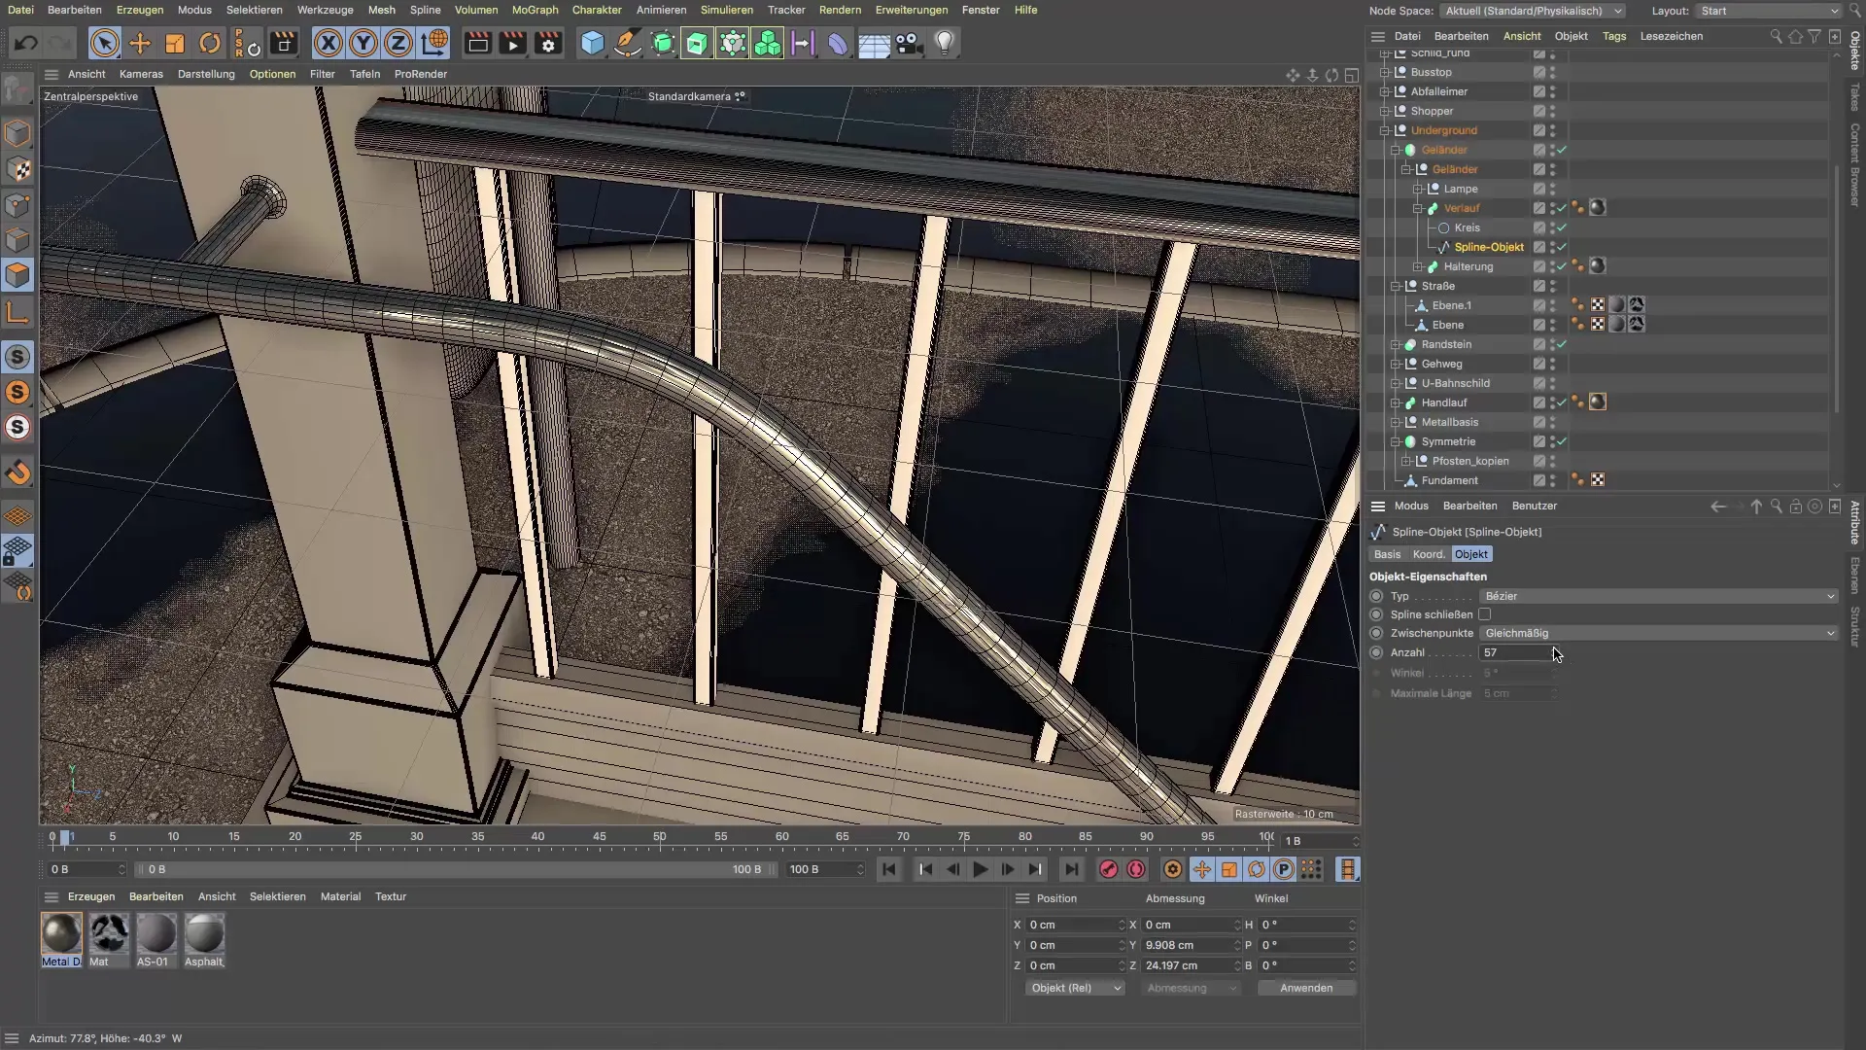The height and width of the screenshot is (1050, 1866).
Task: Click the Undo arrow icon
Action: pos(26,44)
